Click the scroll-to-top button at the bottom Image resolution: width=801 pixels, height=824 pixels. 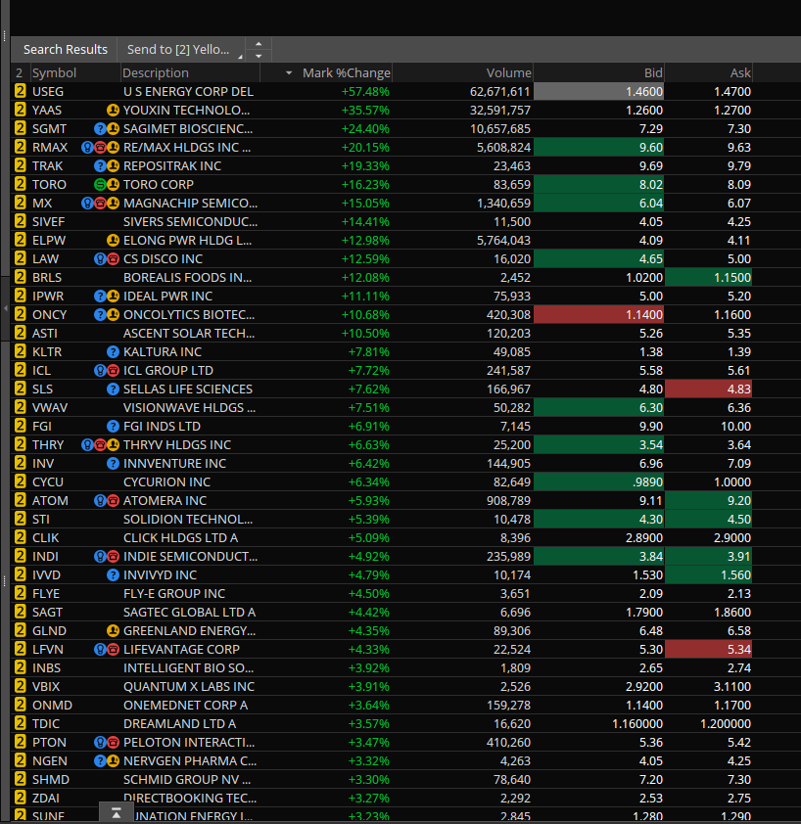(116, 813)
